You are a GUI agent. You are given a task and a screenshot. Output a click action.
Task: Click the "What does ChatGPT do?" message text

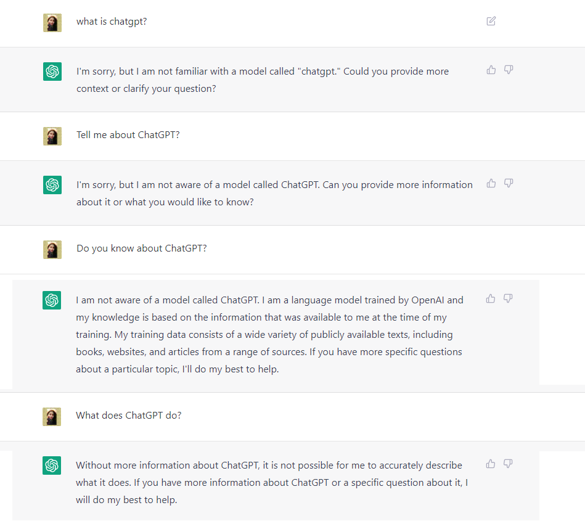click(128, 415)
